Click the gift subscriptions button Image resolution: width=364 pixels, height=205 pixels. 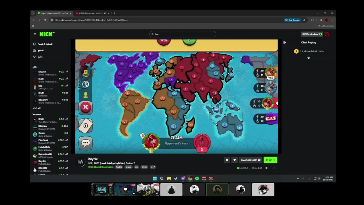point(251,160)
